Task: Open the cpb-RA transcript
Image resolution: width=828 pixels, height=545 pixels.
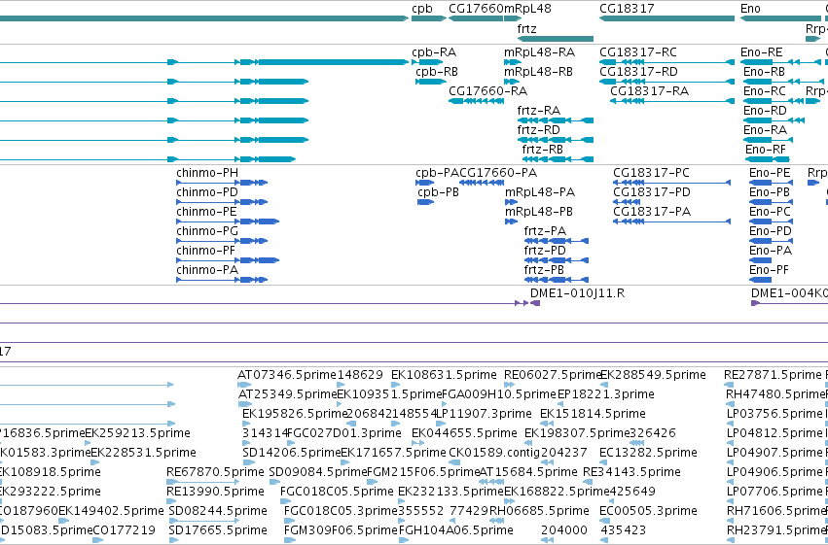Action: [427, 62]
